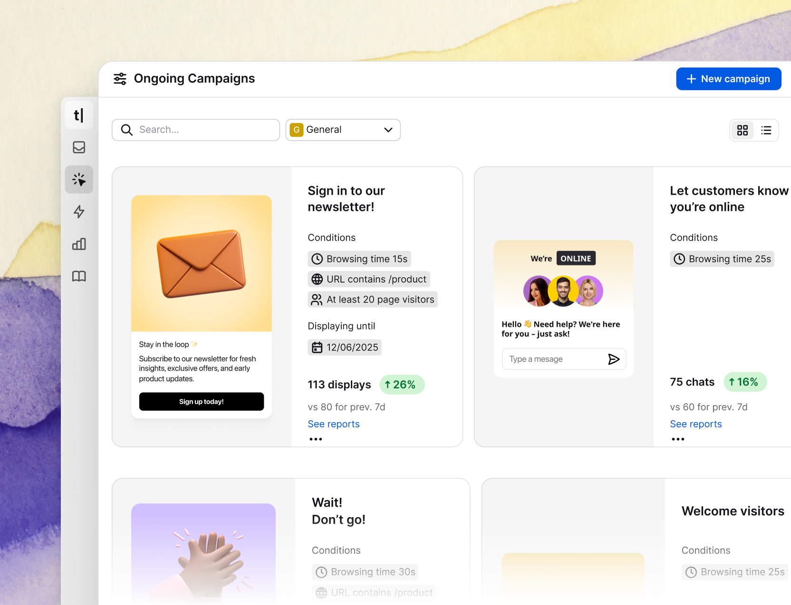Enable grid view for campaigns
Viewport: 791px width, 605px height.
743,130
